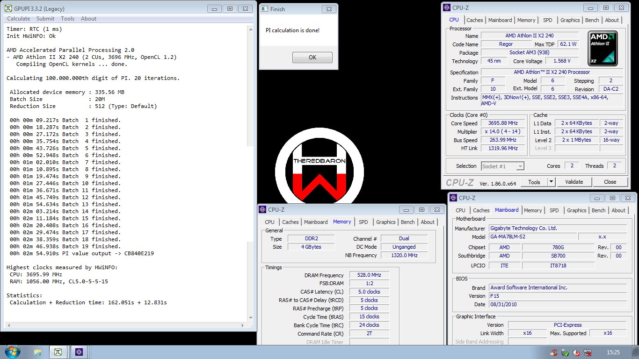Open CPU tab in the Memory CPU-Z window
Viewport: 639px width, 359px height.
click(x=270, y=222)
